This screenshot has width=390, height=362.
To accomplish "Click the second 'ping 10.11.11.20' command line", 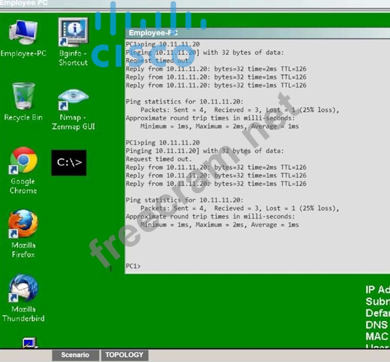I will pyautogui.click(x=162, y=143).
